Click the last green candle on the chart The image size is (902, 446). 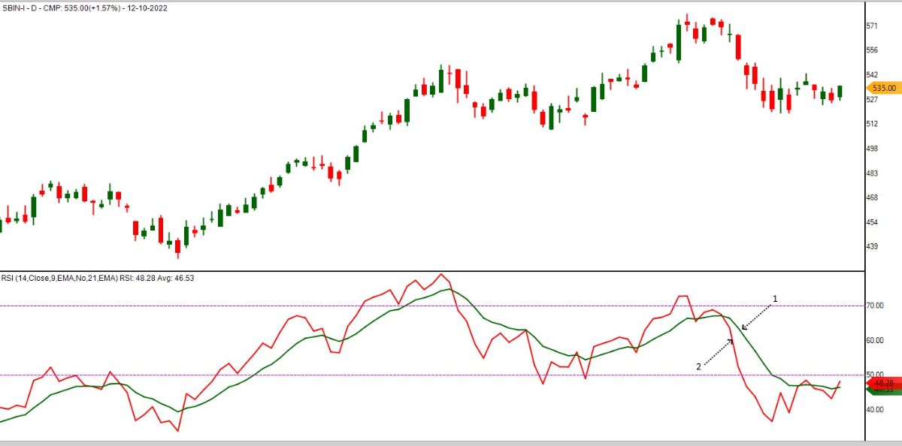point(840,92)
